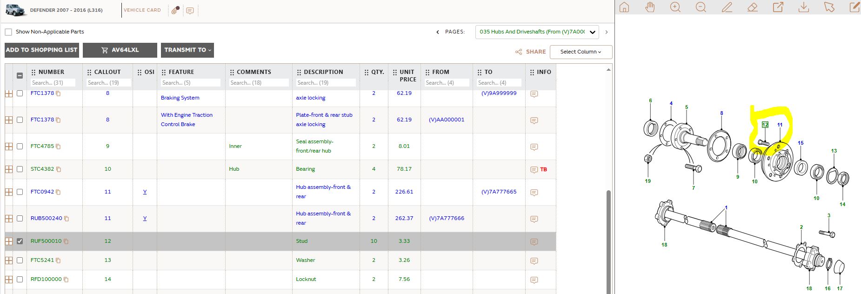Sort by the Description column header
Screen dimensions: 861x294
pos(323,72)
